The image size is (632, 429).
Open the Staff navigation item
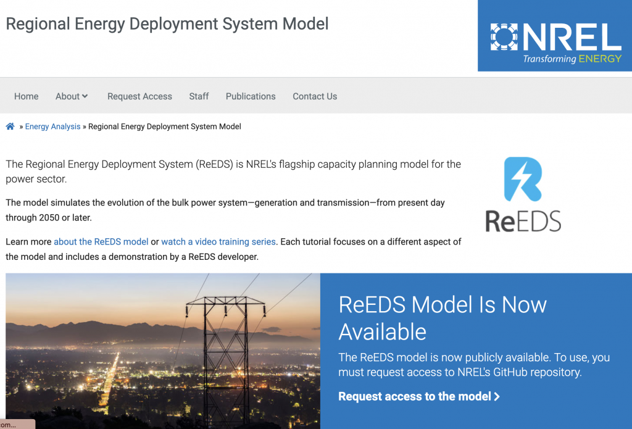[x=199, y=96]
